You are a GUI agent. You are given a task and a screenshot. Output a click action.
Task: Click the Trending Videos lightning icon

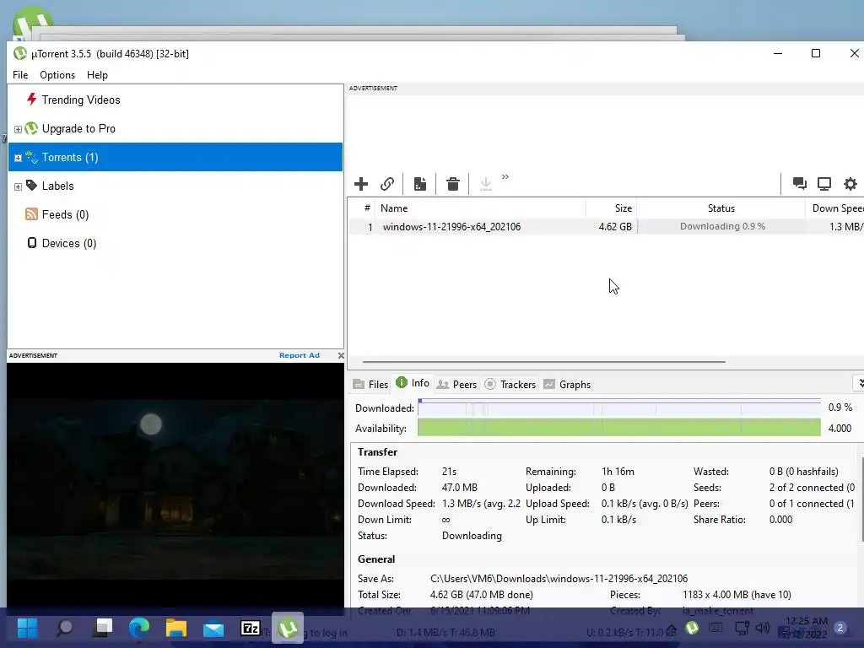click(x=31, y=100)
